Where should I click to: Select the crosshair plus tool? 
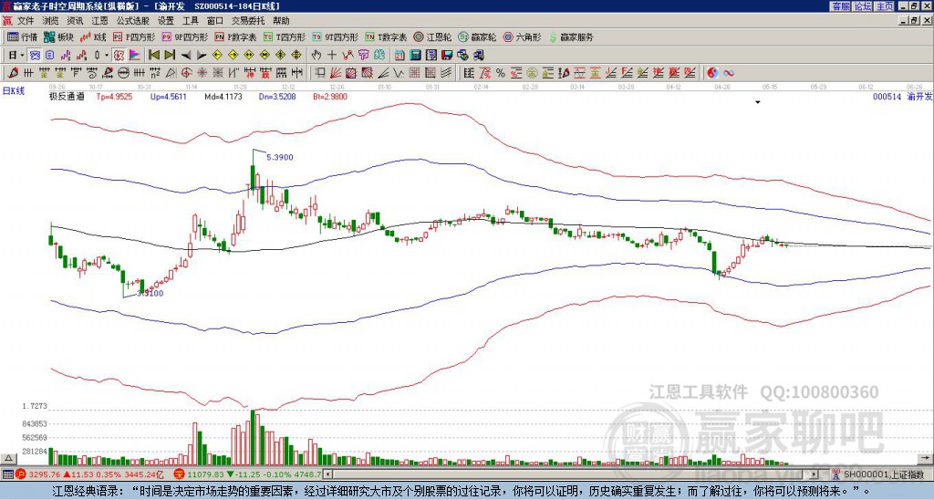[x=332, y=56]
